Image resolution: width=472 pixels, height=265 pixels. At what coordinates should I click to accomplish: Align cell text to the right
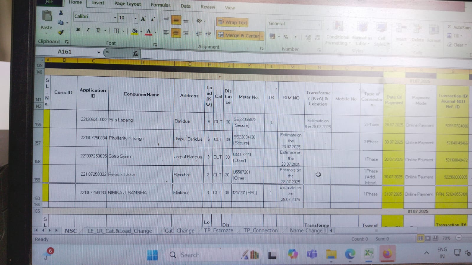pyautogui.click(x=186, y=33)
